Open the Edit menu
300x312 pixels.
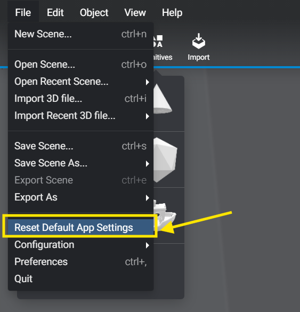55,13
